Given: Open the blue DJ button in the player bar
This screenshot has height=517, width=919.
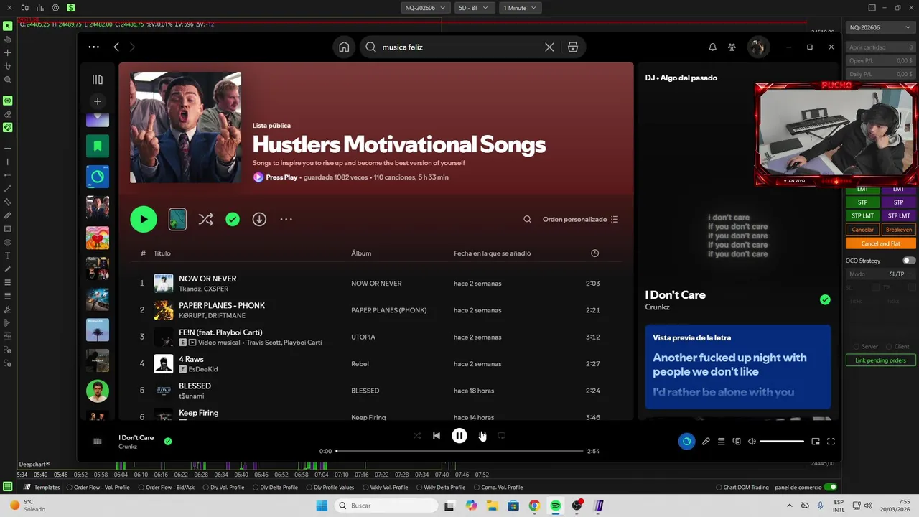Looking at the screenshot, I should point(686,442).
